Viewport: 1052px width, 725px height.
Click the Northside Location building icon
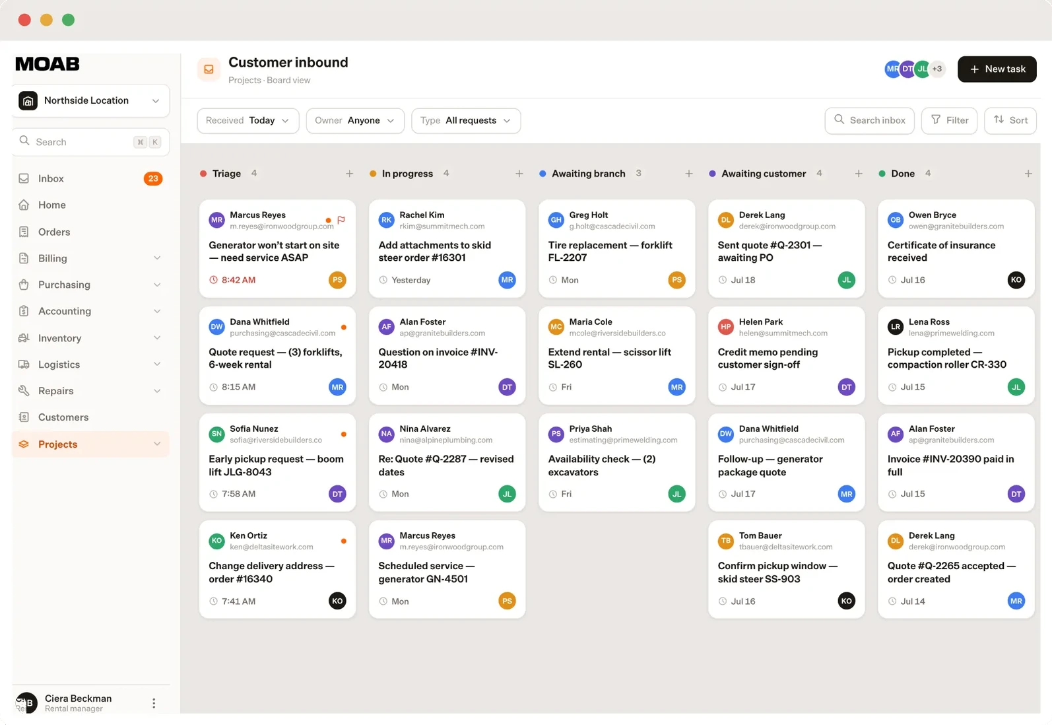(28, 101)
